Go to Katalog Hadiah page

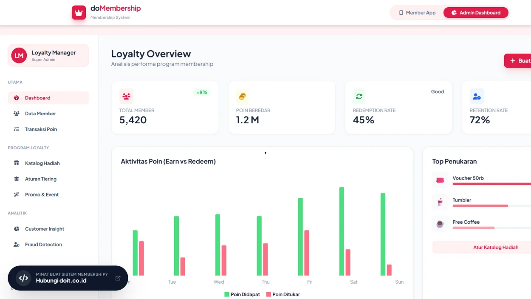click(x=42, y=163)
